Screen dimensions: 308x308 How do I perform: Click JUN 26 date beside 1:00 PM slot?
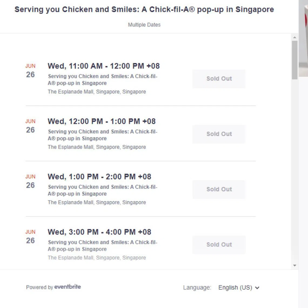tap(30, 182)
